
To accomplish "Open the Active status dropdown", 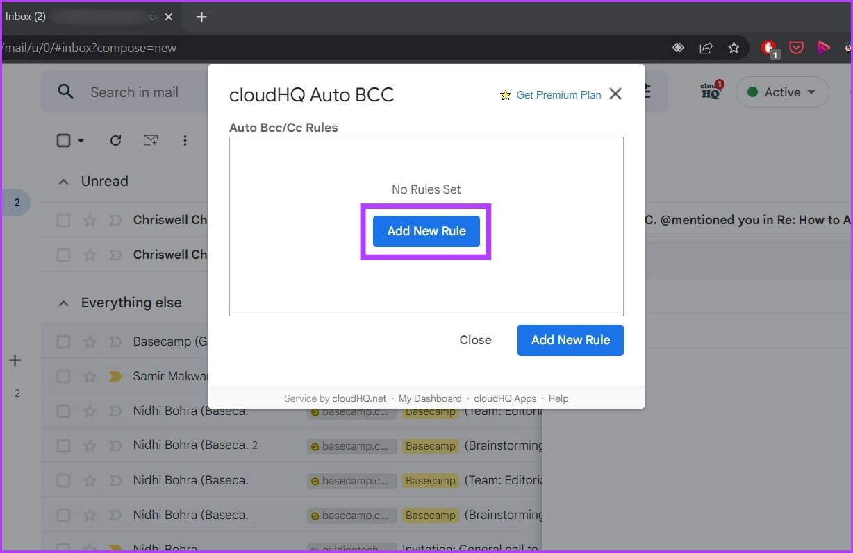I will click(x=782, y=92).
